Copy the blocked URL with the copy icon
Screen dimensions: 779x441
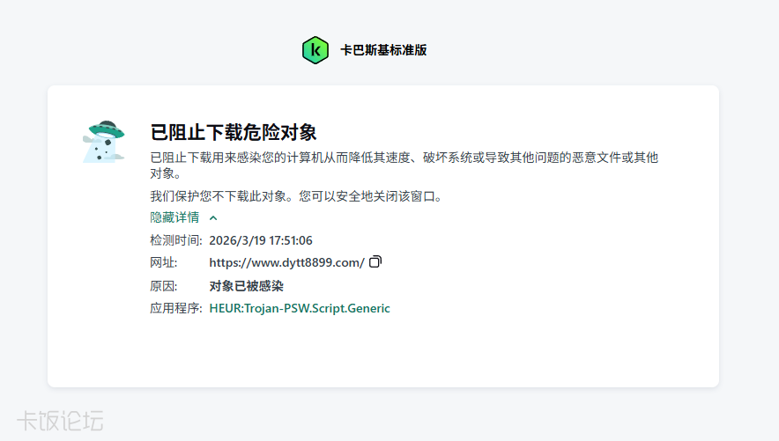coord(375,262)
